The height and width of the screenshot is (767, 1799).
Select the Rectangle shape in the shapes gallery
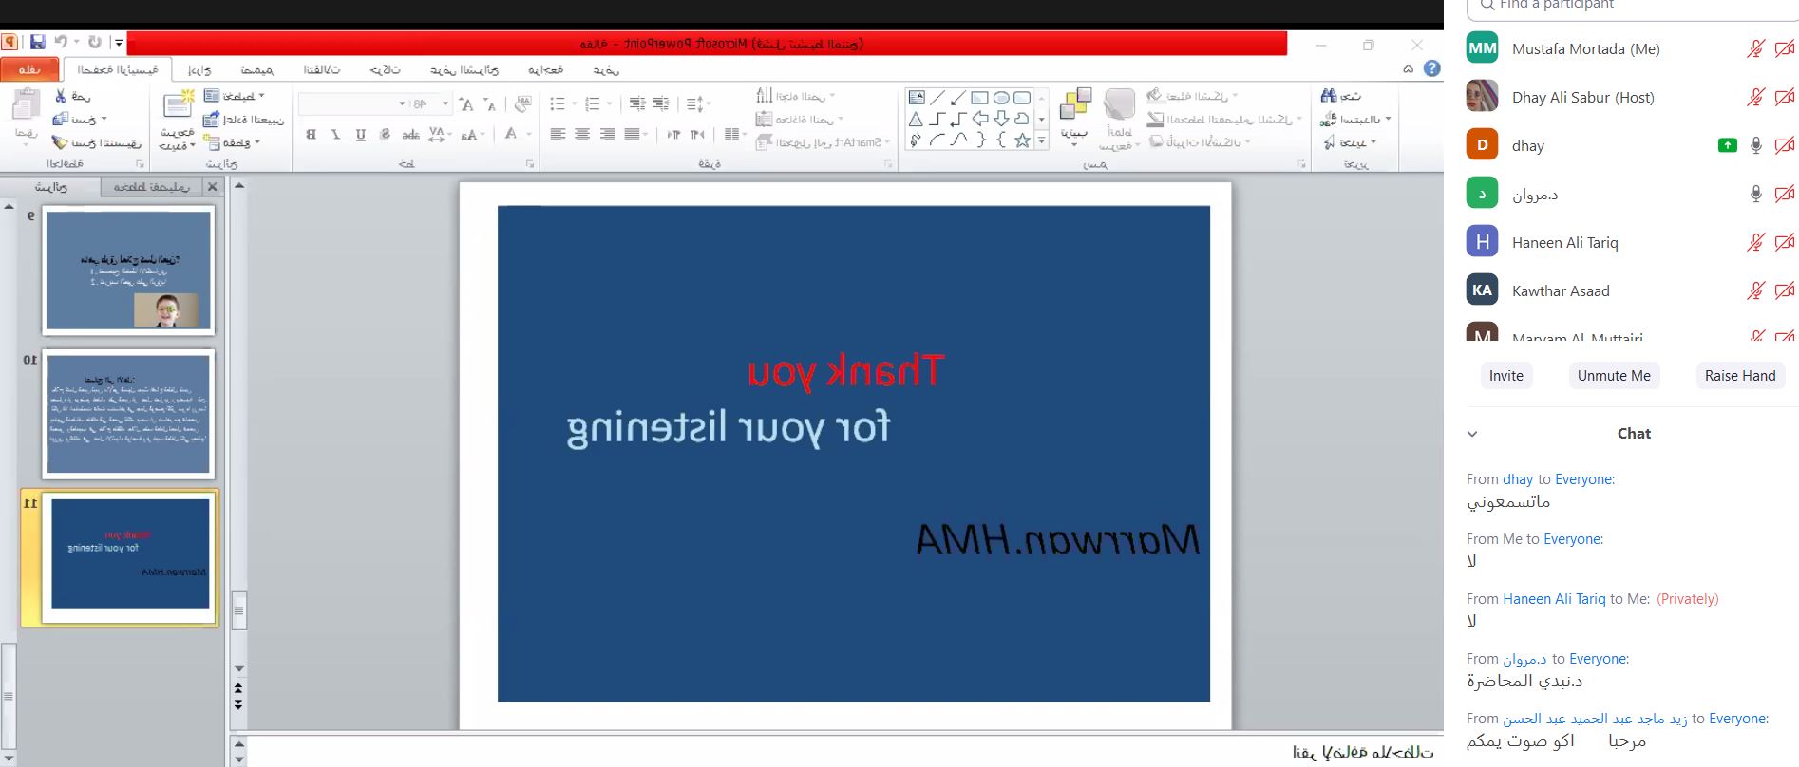(x=979, y=97)
